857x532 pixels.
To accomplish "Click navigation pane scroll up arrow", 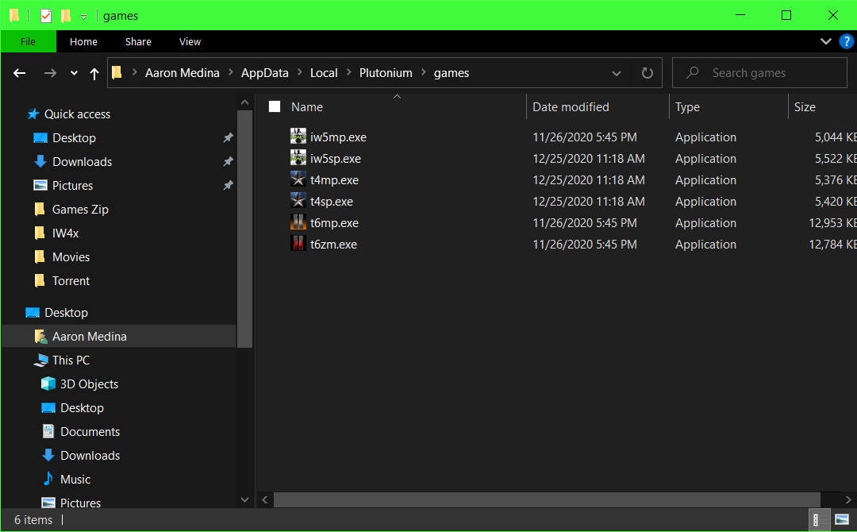I will coord(245,102).
